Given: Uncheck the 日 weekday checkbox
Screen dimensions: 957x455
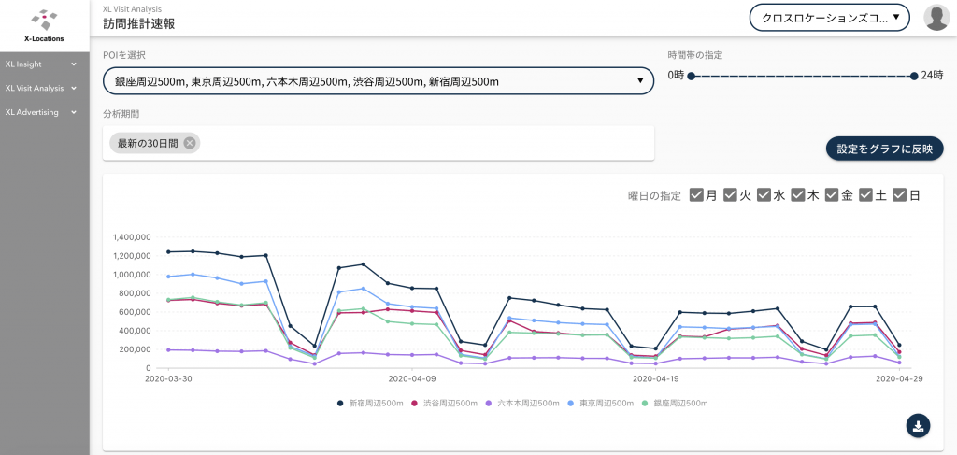Looking at the screenshot, I should point(899,195).
